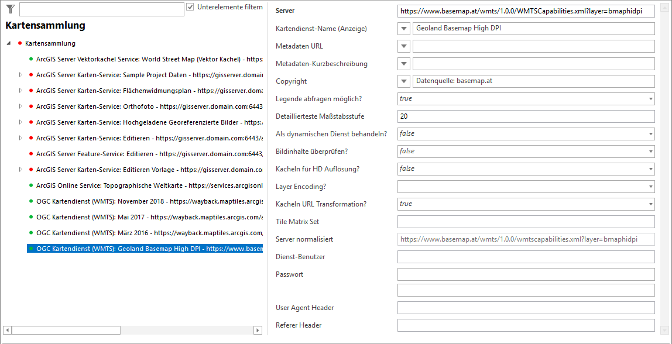Open dropdown button beside Kartendienst-Name field
This screenshot has height=344, width=672.
point(404,29)
